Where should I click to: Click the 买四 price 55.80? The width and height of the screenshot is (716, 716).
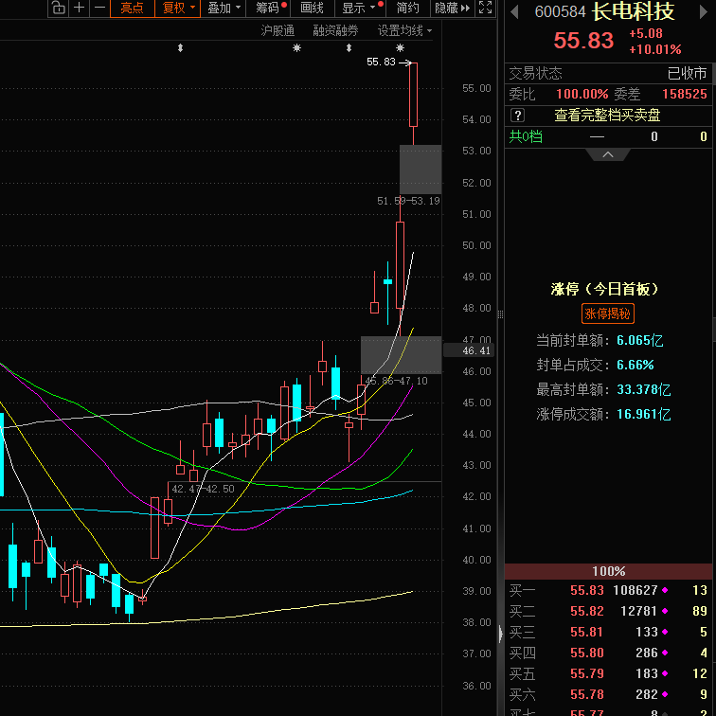tap(587, 653)
